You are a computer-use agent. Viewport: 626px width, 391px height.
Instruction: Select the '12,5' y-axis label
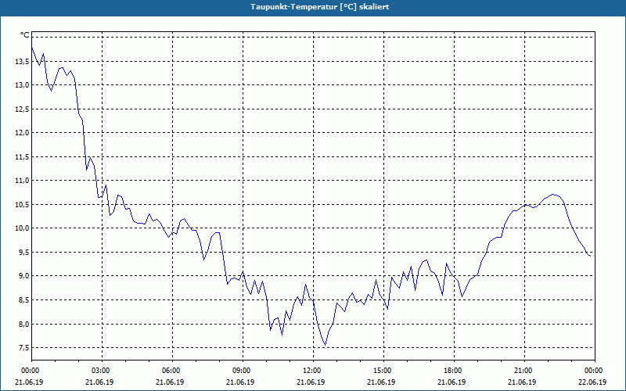point(22,109)
